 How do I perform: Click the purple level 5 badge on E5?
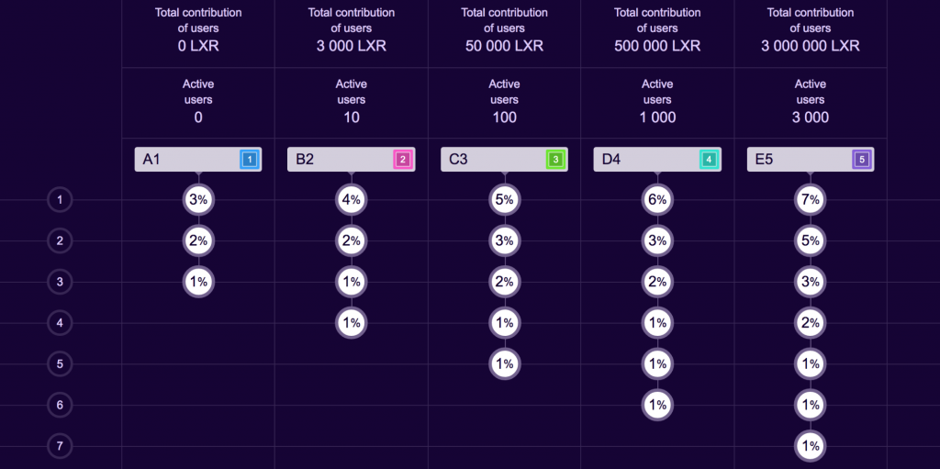(x=860, y=160)
